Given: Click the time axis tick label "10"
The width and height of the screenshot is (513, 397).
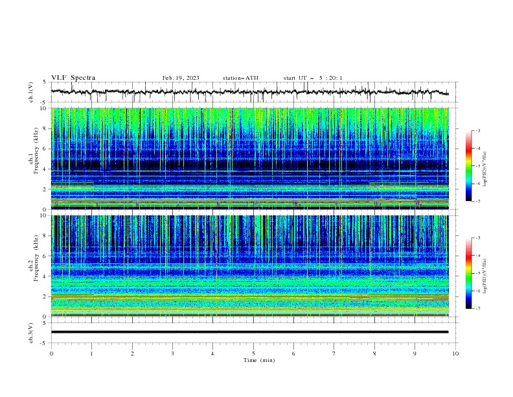Looking at the screenshot, I should pyautogui.click(x=455, y=354).
